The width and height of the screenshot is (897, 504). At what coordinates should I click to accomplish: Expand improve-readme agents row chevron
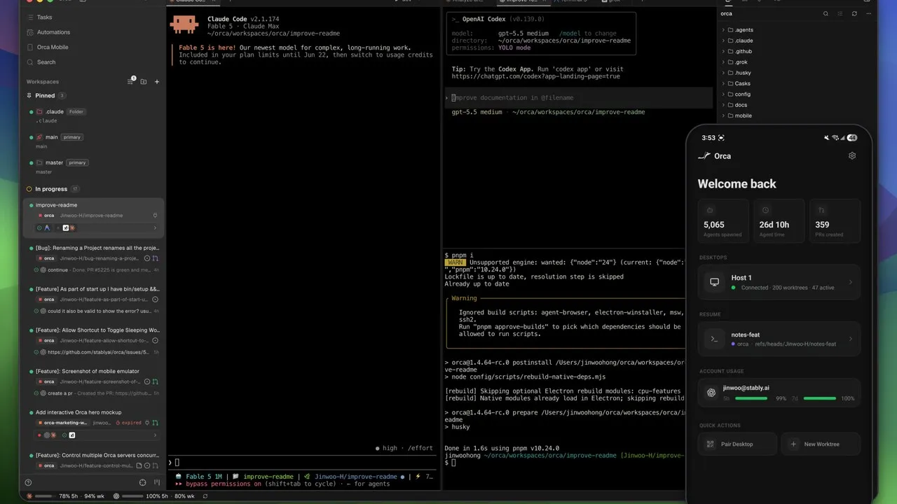point(155,228)
